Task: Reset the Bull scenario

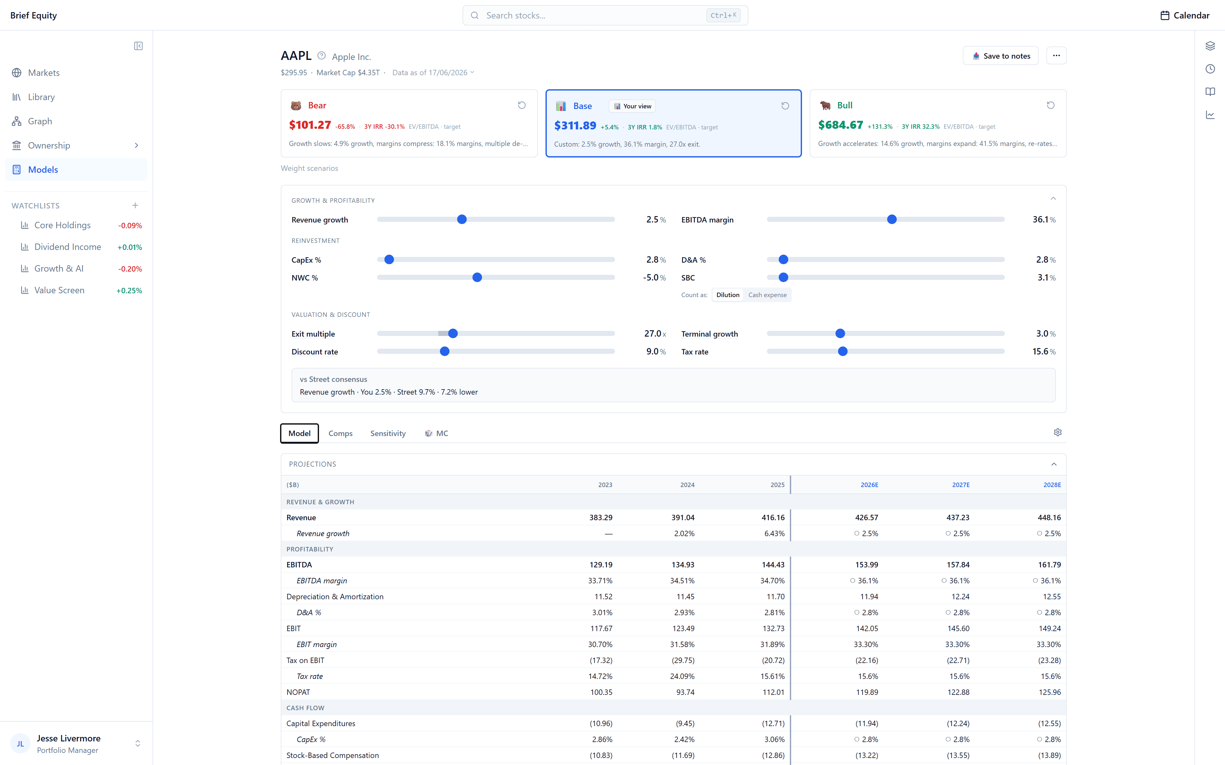Action: [1051, 105]
